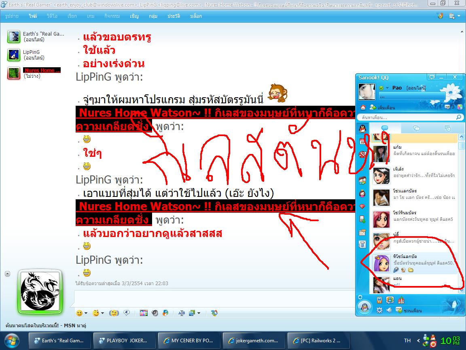Select the QQ recent history tab

[447, 128]
